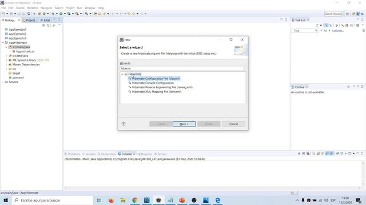Click the Next button in New dialog
366x205 pixels.
point(184,124)
